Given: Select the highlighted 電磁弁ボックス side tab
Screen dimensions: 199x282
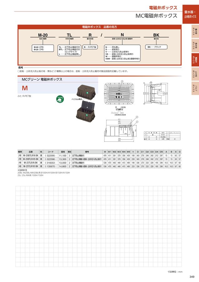Looking at the screenshot, I should [195, 60].
